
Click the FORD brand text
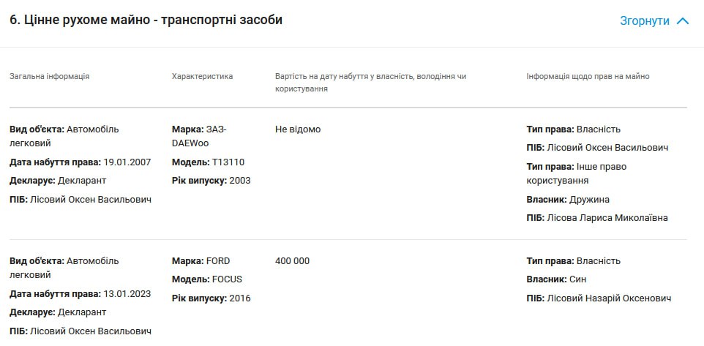pos(218,260)
